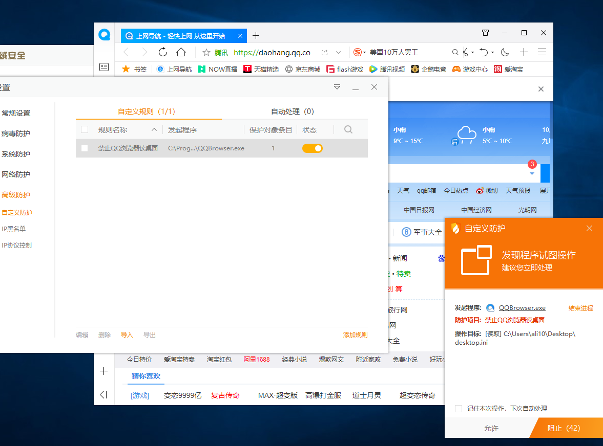
Task: Open the Sogou engine dropdown arrow
Action: click(365, 53)
